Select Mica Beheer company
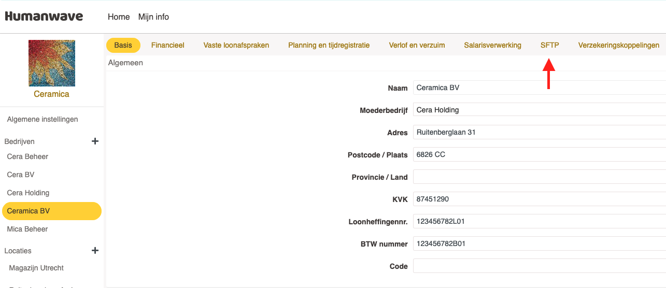 27,229
